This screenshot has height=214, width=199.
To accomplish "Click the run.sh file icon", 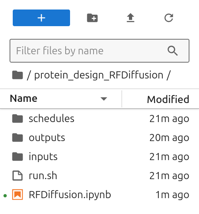I will pyautogui.click(x=18, y=176).
